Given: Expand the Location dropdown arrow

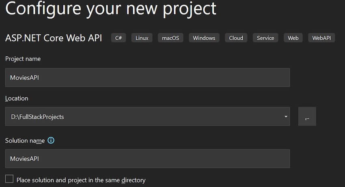Looking at the screenshot, I should 286,117.
